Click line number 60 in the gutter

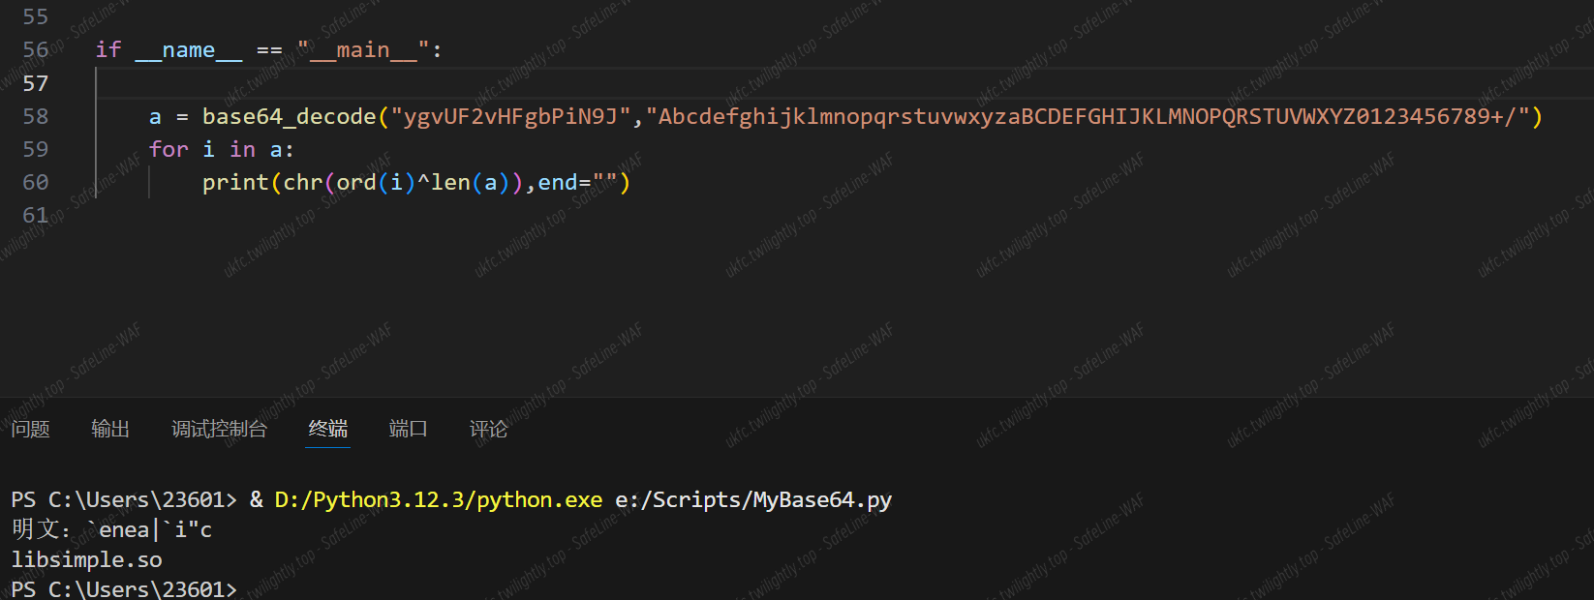coord(36,182)
